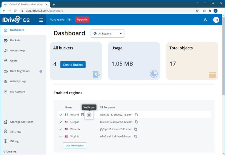This screenshot has width=225, height=155.
Task: Click the j6j9.ph11.idrivee2-11.com endpoint text
Action: pos(116,129)
